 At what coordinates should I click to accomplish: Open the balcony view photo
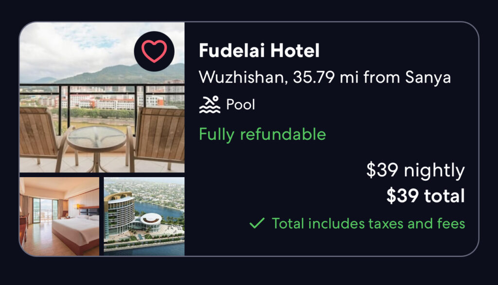(102, 97)
